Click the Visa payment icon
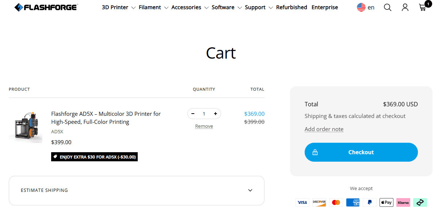The height and width of the screenshot is (209, 438). (302, 202)
